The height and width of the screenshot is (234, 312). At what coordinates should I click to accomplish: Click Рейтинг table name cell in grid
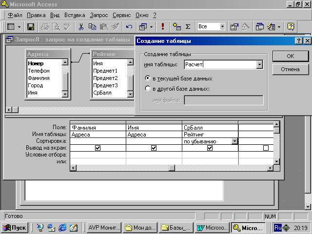210,135
